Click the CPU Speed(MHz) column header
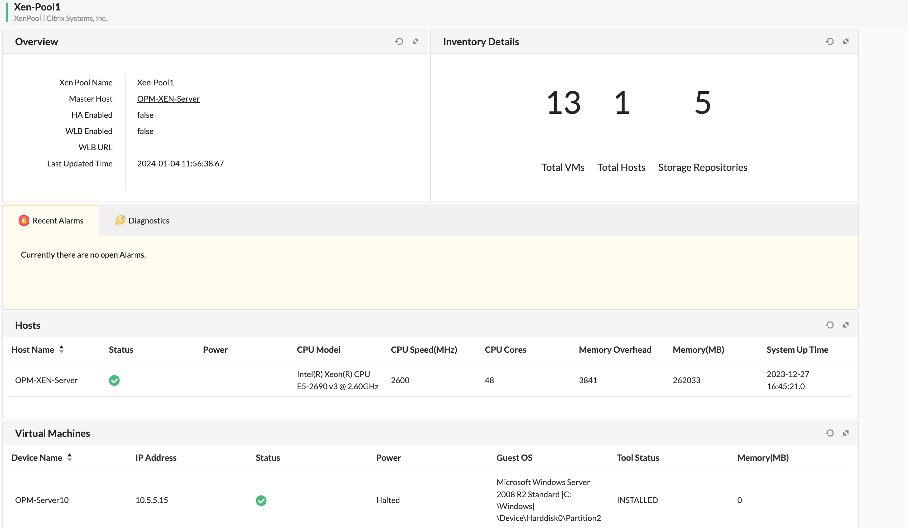The image size is (908, 528). 424,350
